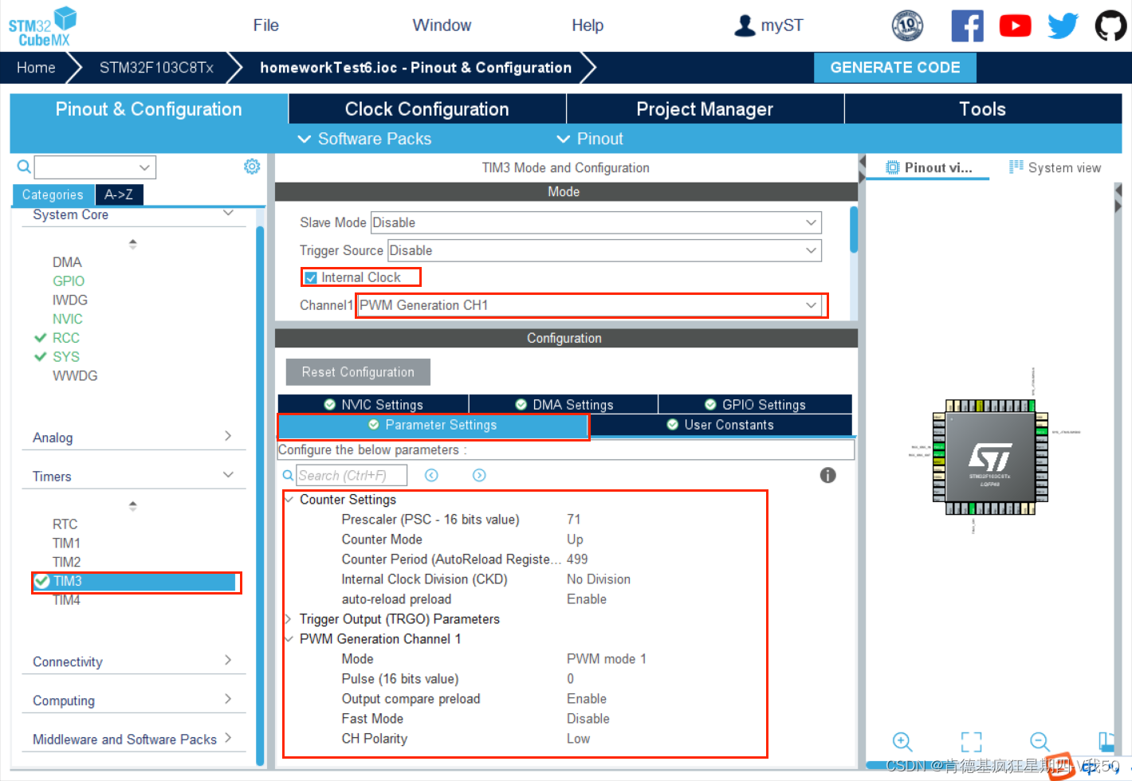The height and width of the screenshot is (781, 1132).
Task: Toggle the Internal Clock checkbox
Action: click(311, 277)
